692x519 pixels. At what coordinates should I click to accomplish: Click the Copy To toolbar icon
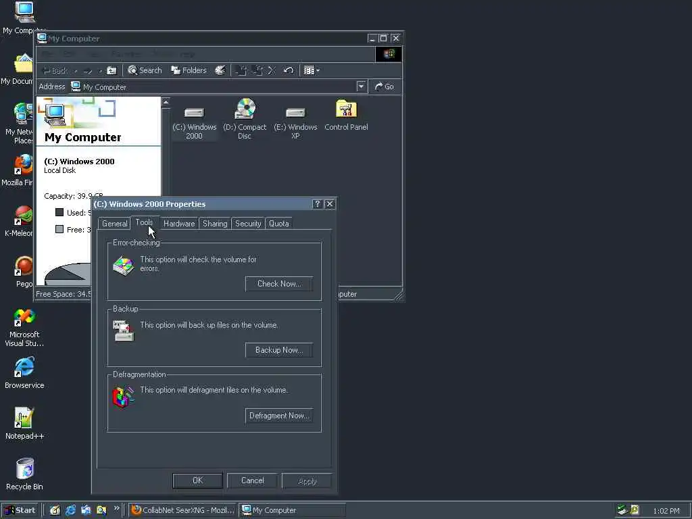pos(257,70)
